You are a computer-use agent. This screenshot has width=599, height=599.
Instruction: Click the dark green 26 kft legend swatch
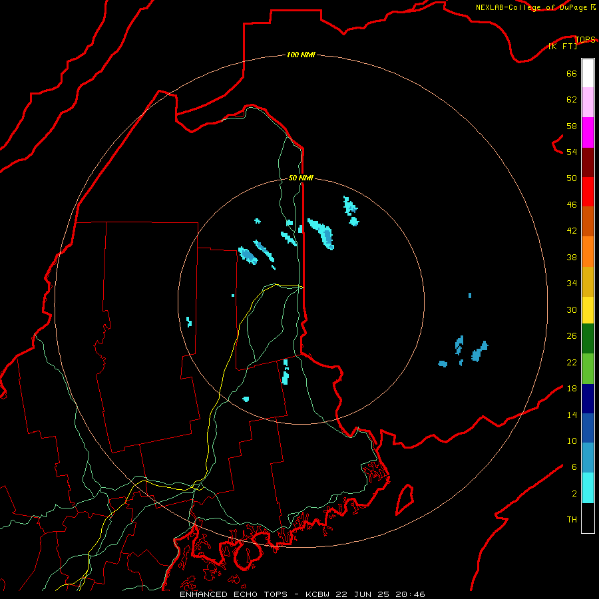tap(588, 339)
